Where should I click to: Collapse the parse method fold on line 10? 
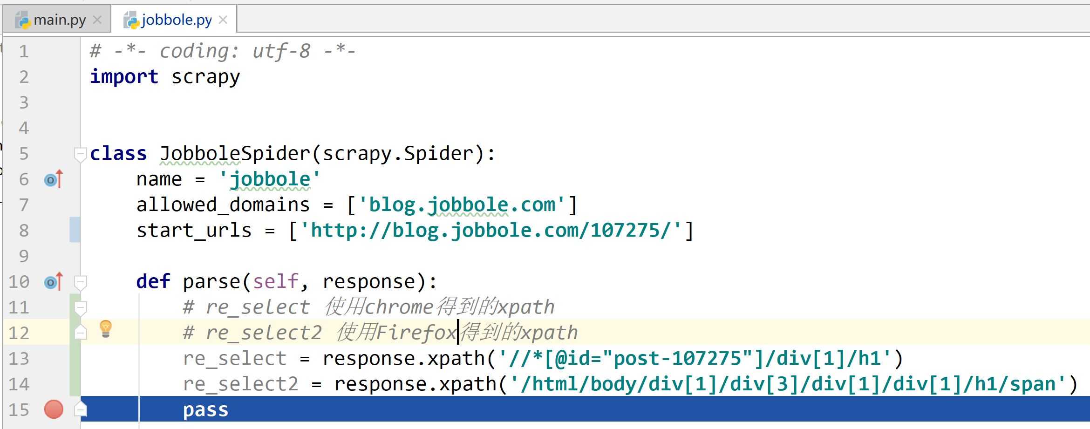[x=80, y=282]
